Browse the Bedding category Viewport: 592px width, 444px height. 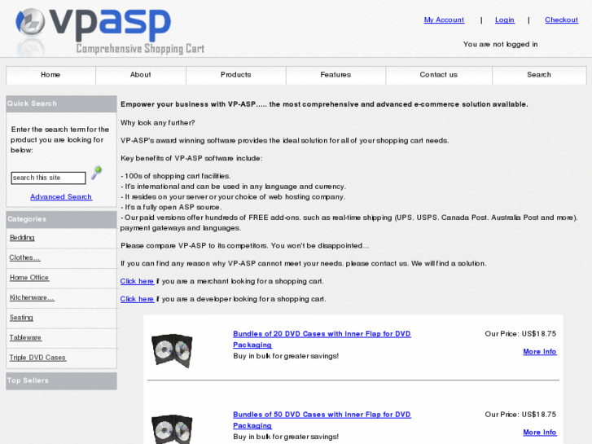point(22,238)
